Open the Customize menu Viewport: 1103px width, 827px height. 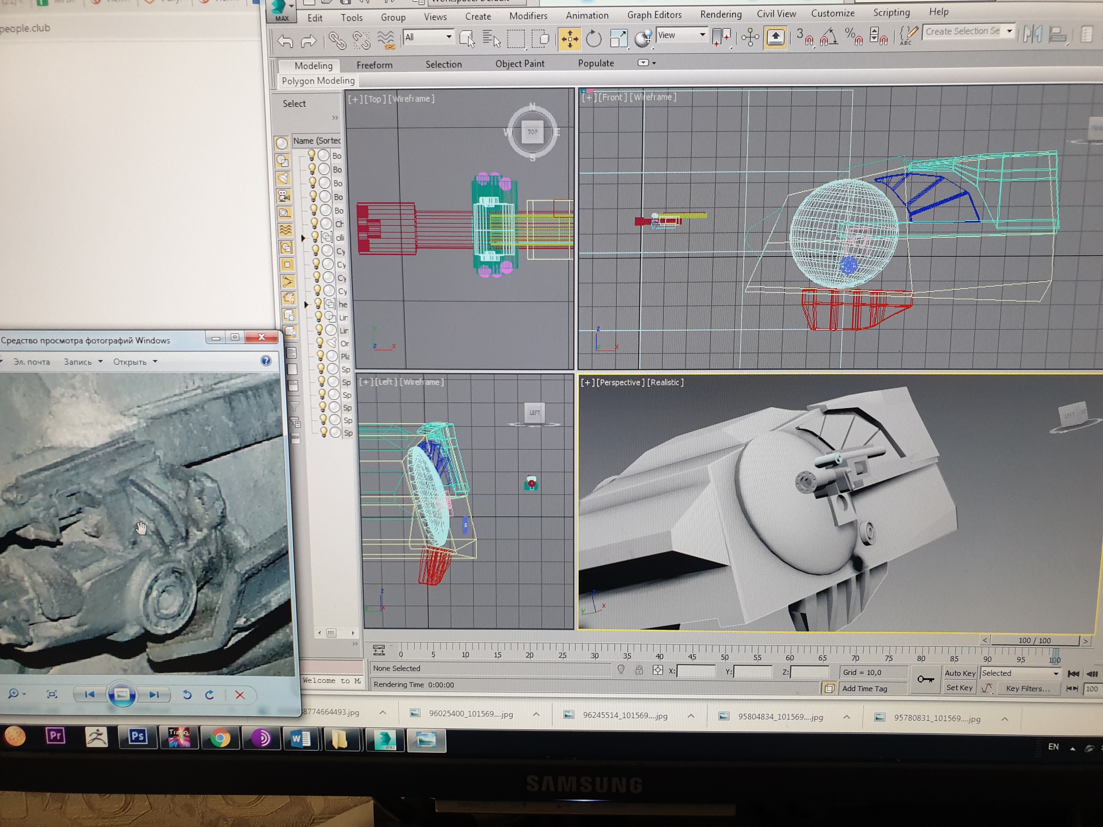click(x=832, y=13)
